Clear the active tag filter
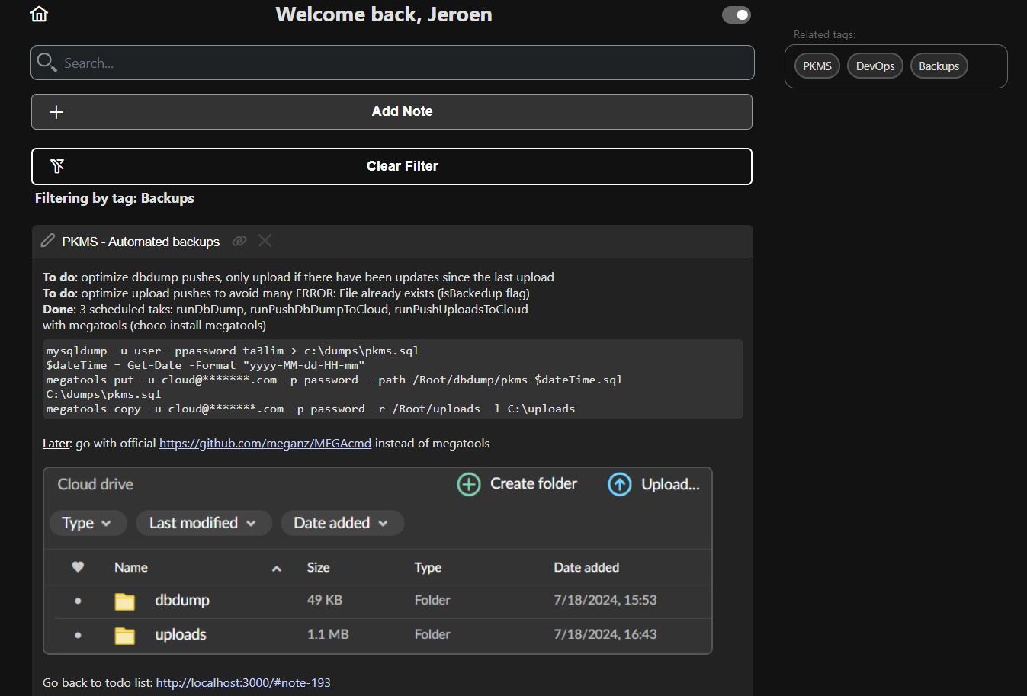This screenshot has width=1027, height=696. pos(392,166)
